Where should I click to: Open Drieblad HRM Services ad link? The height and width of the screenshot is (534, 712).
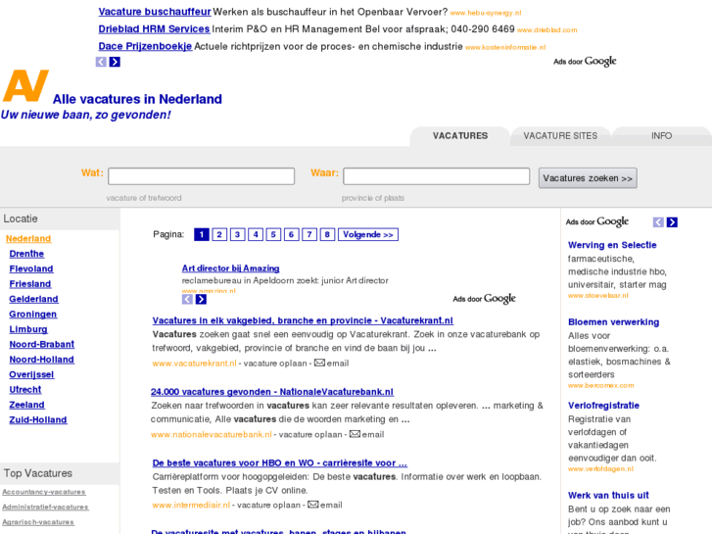pyautogui.click(x=154, y=29)
